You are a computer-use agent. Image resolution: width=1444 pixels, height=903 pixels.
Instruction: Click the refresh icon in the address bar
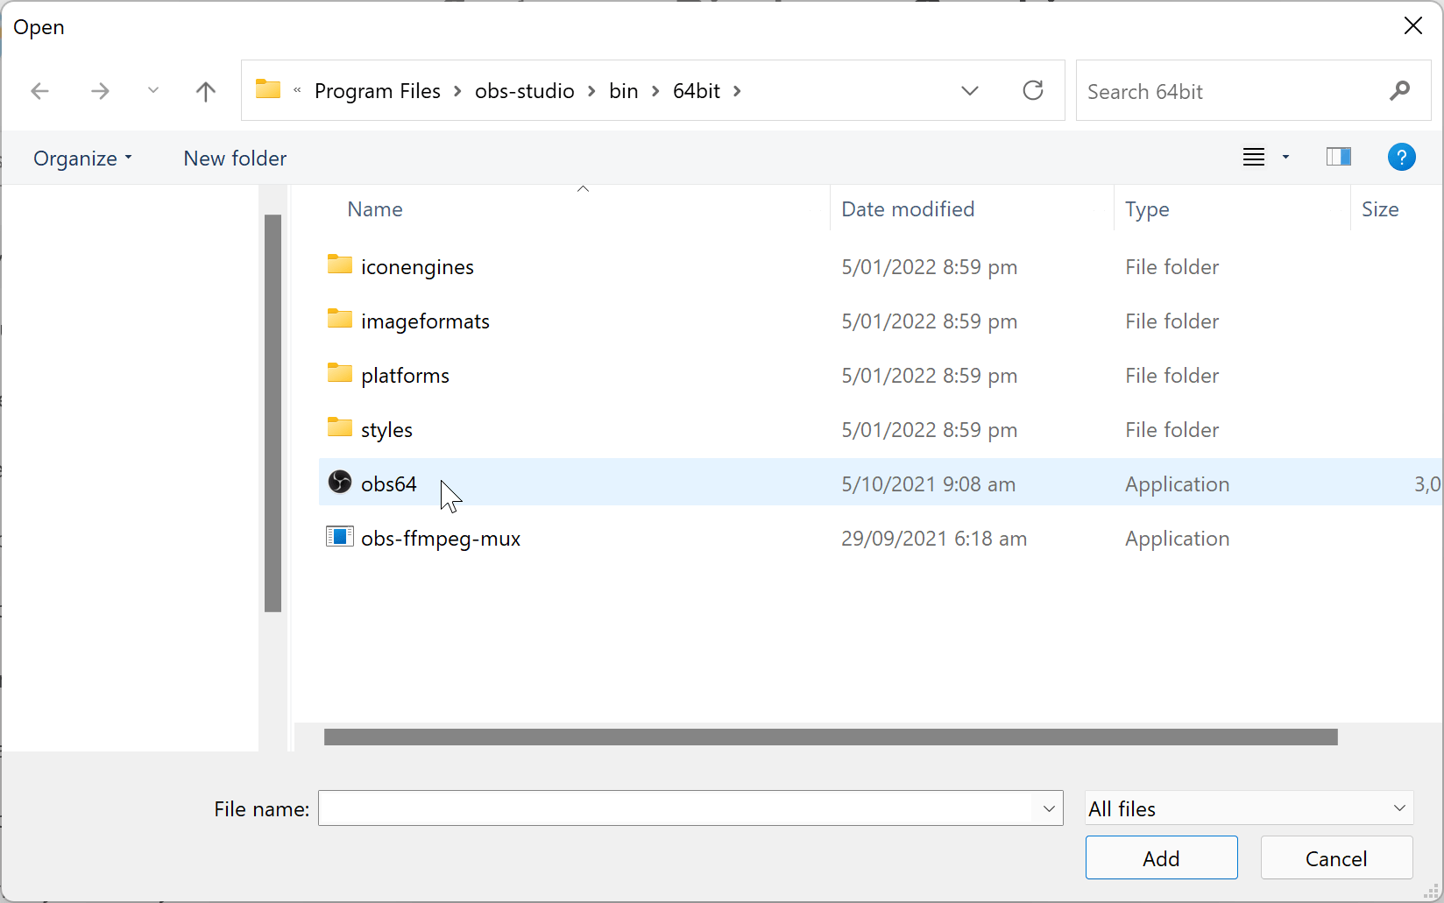[1033, 90]
